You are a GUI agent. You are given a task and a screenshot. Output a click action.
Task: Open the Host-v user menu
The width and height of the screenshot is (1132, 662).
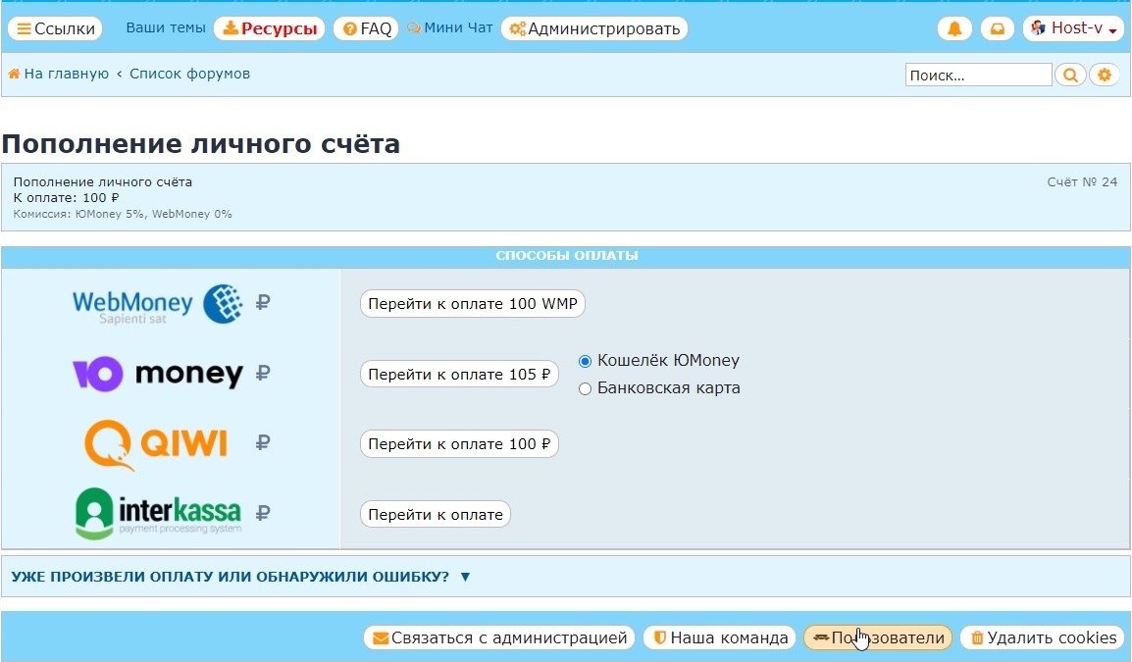coord(1073,28)
